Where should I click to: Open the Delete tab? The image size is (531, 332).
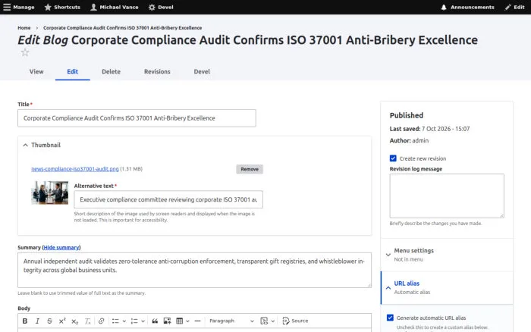click(111, 72)
